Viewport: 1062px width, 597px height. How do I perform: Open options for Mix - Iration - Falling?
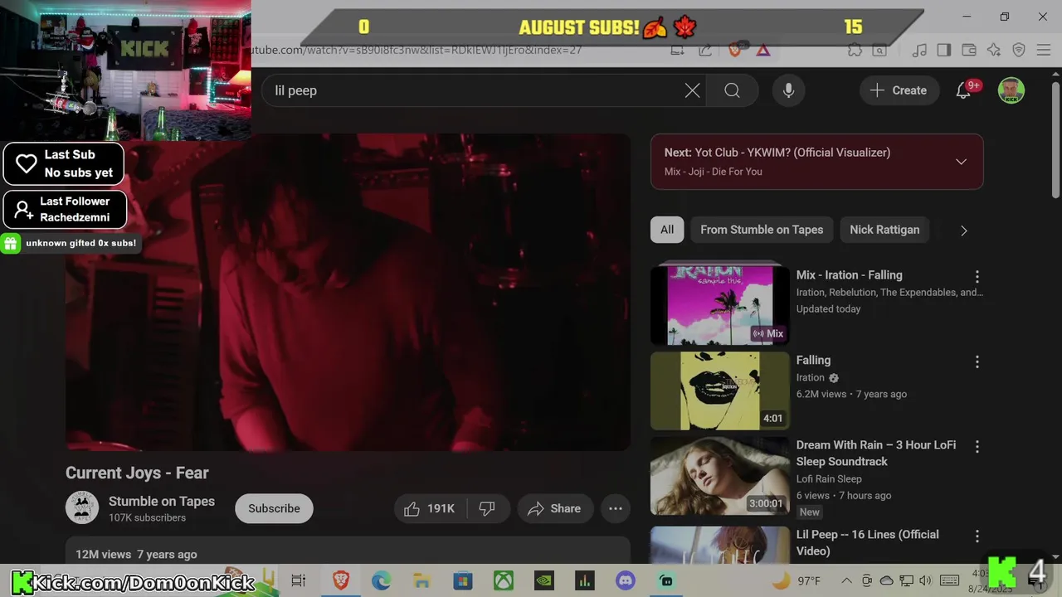pyautogui.click(x=977, y=276)
